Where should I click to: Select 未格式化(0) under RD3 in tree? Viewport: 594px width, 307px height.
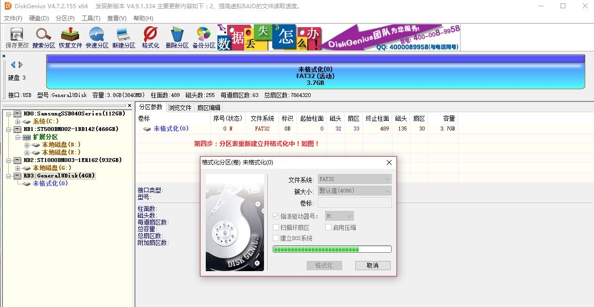(50, 183)
